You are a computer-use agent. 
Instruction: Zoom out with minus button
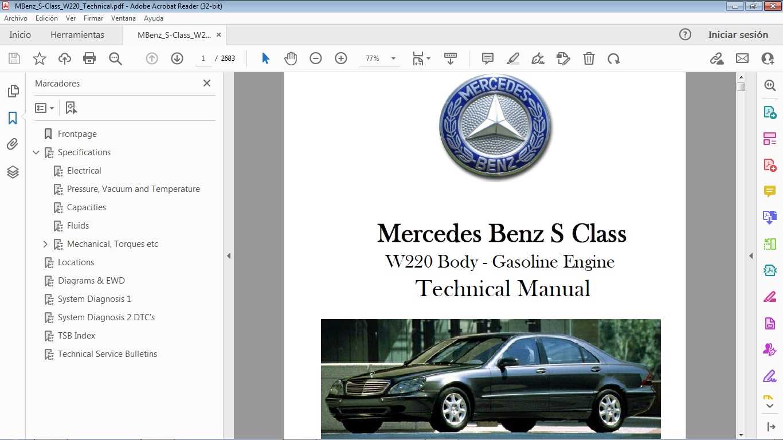(x=316, y=58)
